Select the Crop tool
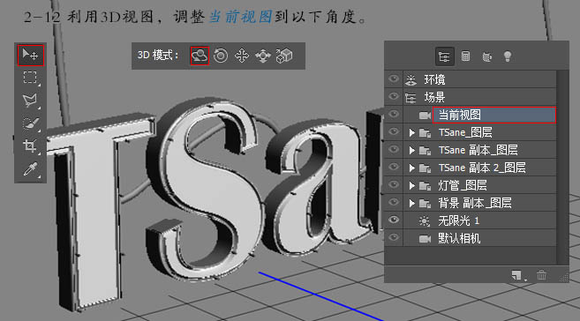The width and height of the screenshot is (580, 321). click(30, 146)
